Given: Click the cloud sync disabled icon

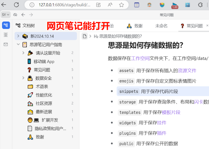Looking at the screenshot, I should 15,14.
